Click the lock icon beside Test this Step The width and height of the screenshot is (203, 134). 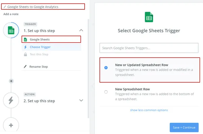click(26, 54)
